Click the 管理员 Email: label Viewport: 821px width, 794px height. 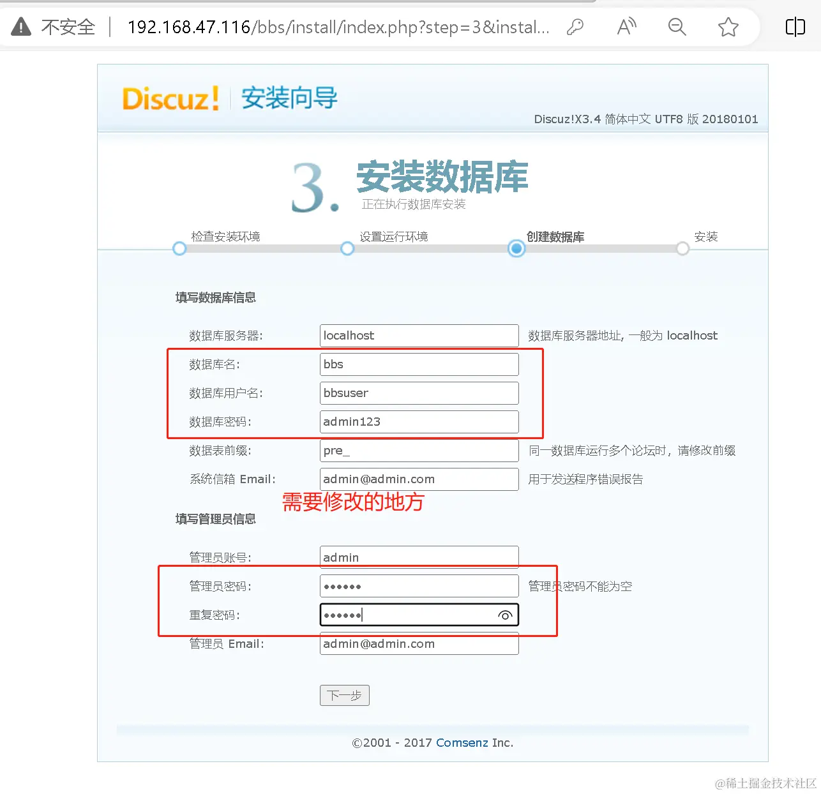tap(227, 643)
